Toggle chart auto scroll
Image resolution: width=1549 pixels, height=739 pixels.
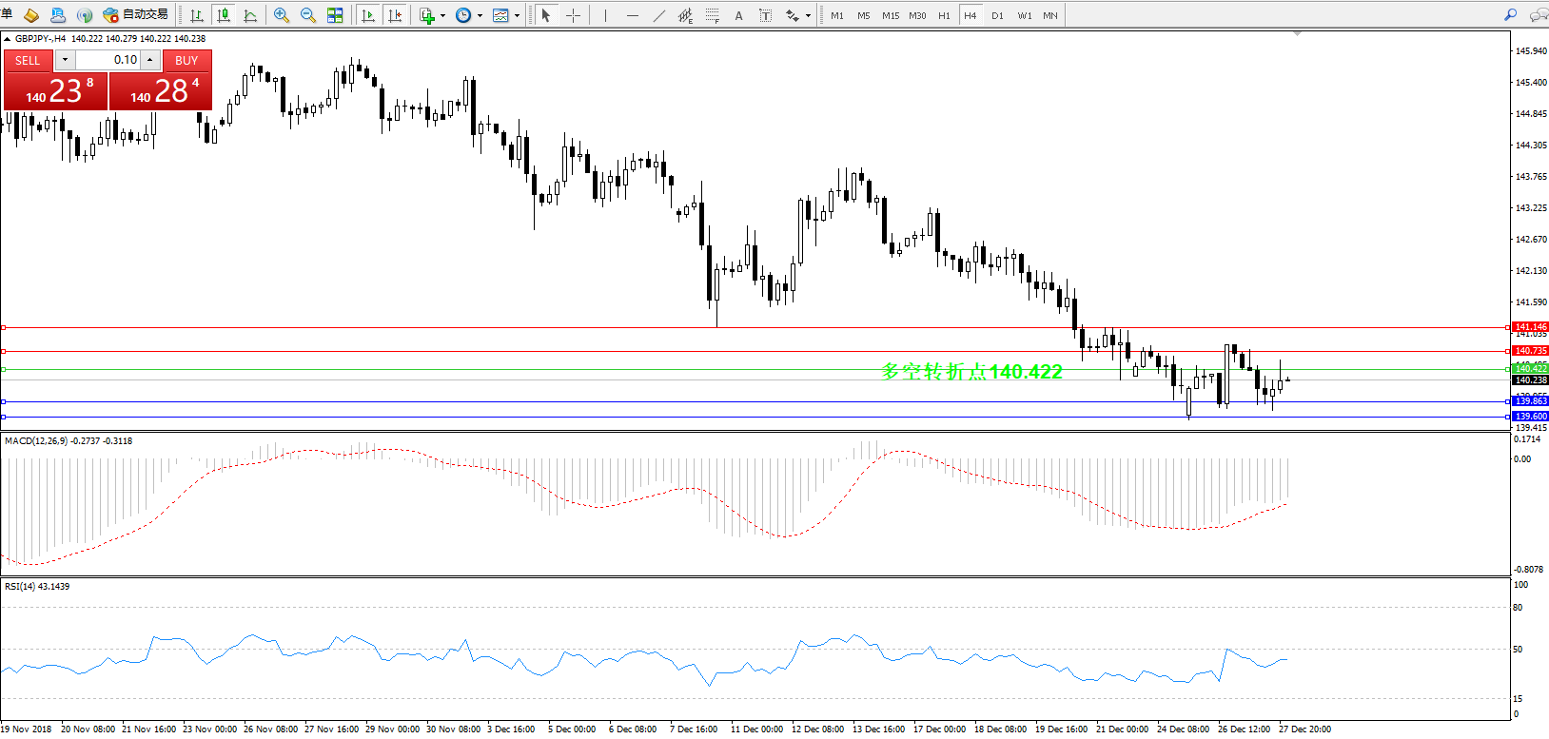click(368, 15)
